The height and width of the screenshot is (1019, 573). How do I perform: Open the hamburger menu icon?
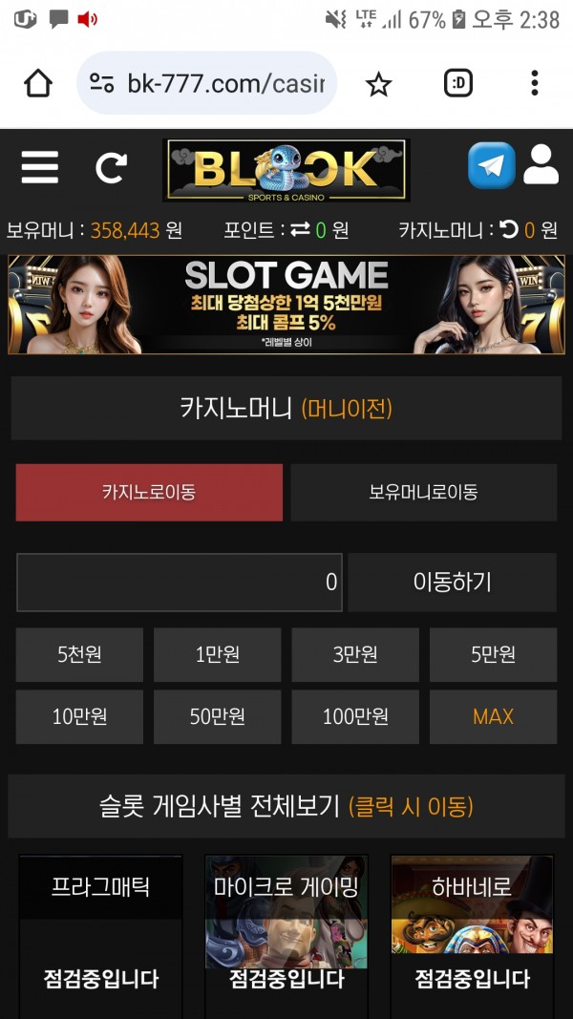39,168
